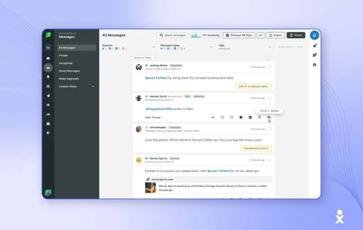The width and height of the screenshot is (363, 230).
Task: Click the 'Completed by Eric C.' status label
Action: tap(256, 148)
